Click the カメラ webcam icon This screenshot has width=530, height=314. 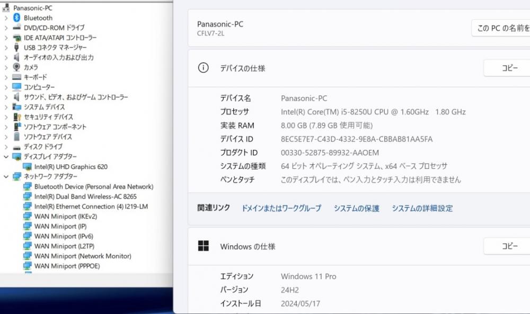tap(16, 67)
